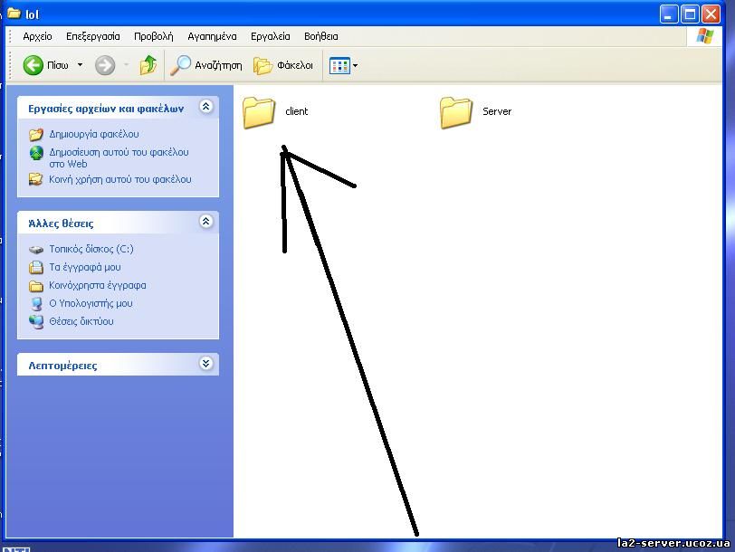This screenshot has width=735, height=552.
Task: Open the Αγαπημένα menu
Action: [x=212, y=36]
